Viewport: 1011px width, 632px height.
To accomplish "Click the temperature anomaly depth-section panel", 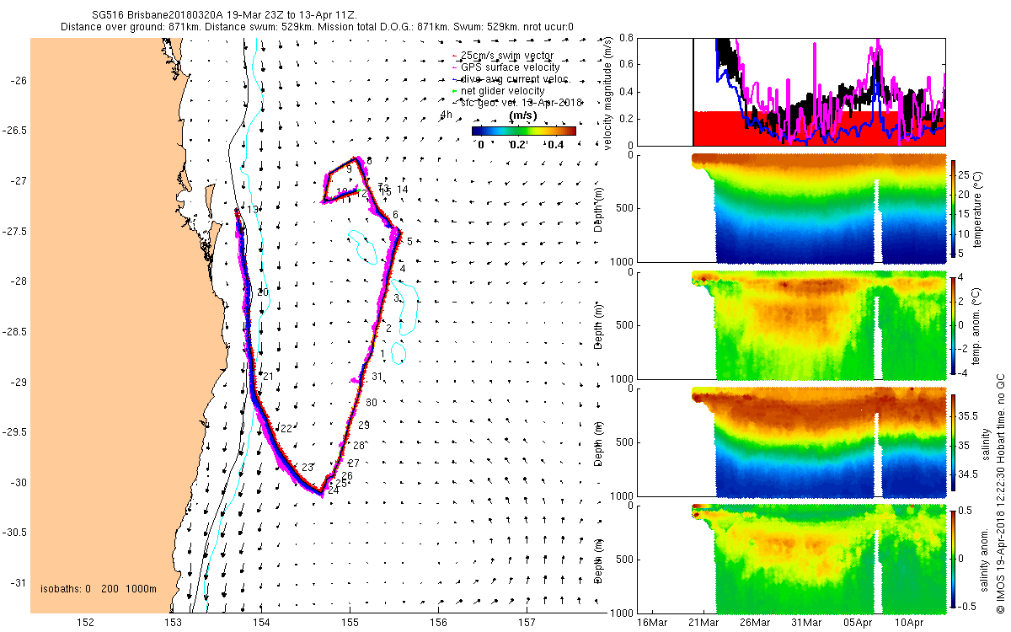I will tap(792, 325).
